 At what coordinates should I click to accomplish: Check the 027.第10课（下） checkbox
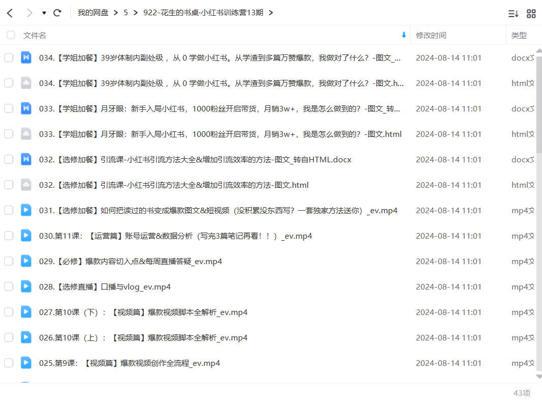click(9, 312)
